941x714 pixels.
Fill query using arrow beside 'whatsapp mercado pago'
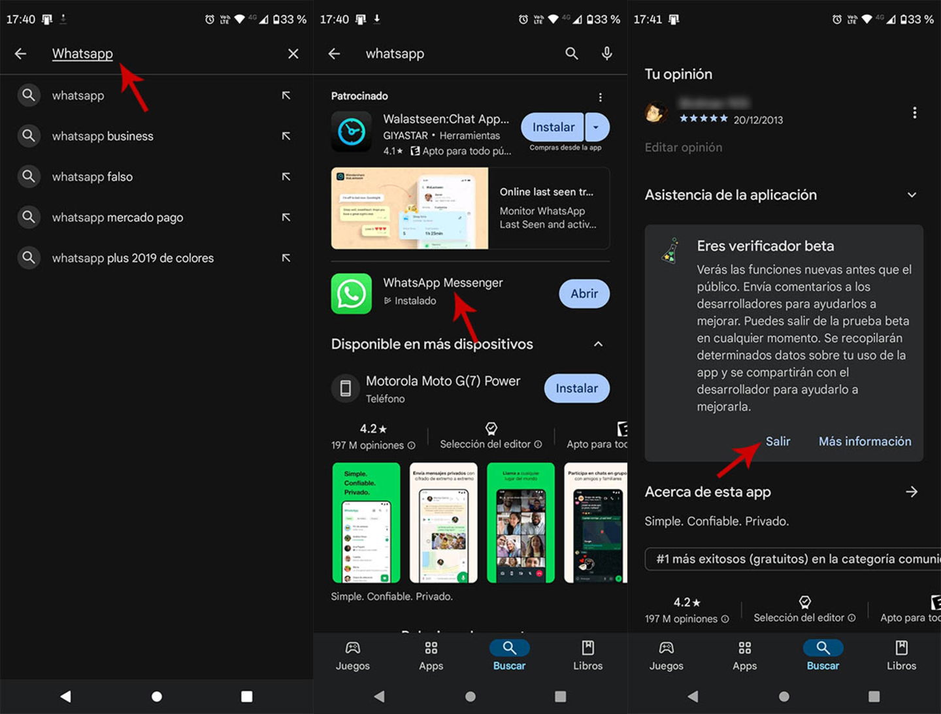coord(286,217)
